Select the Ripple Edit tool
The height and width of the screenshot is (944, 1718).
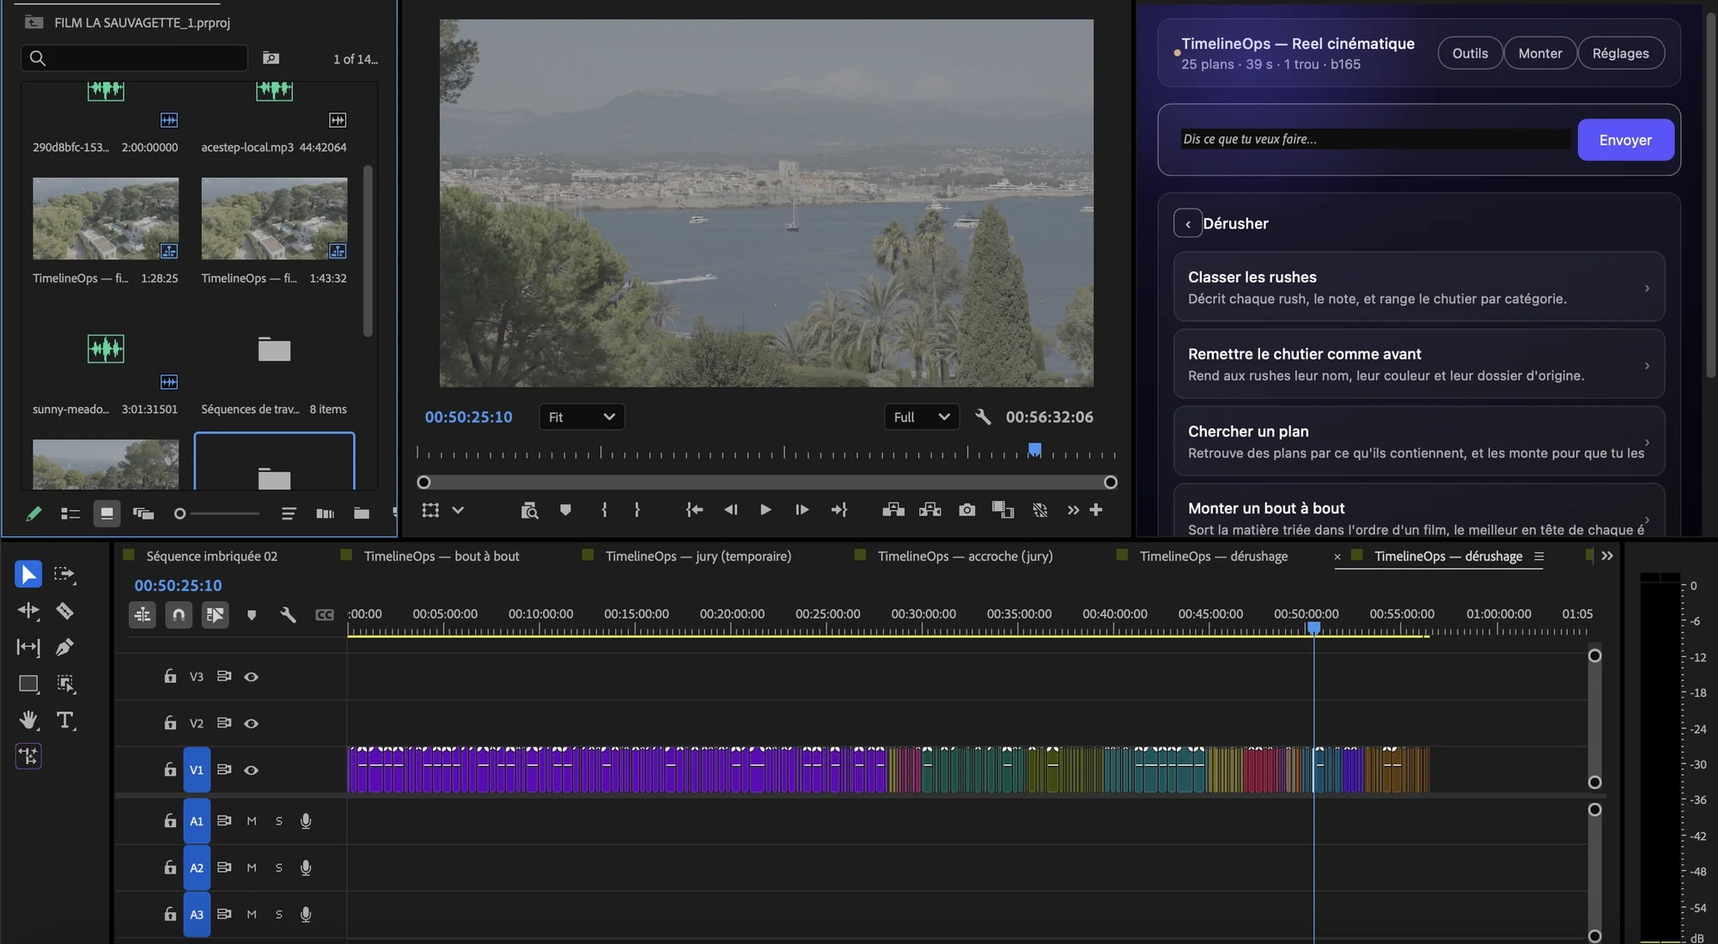28,611
